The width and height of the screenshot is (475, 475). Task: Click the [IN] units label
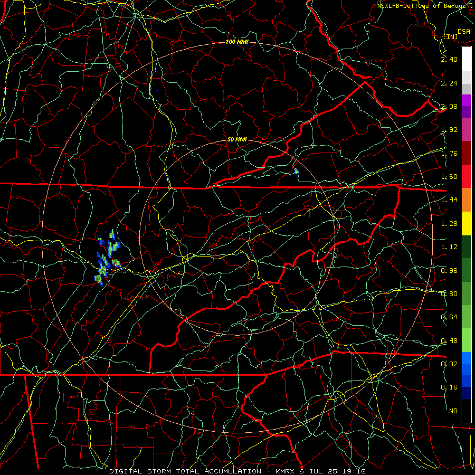pyautogui.click(x=450, y=37)
